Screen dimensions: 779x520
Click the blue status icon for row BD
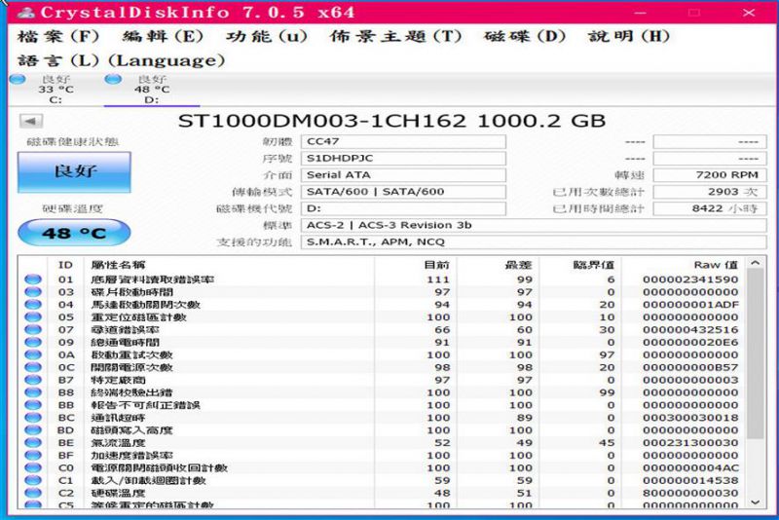coord(33,430)
